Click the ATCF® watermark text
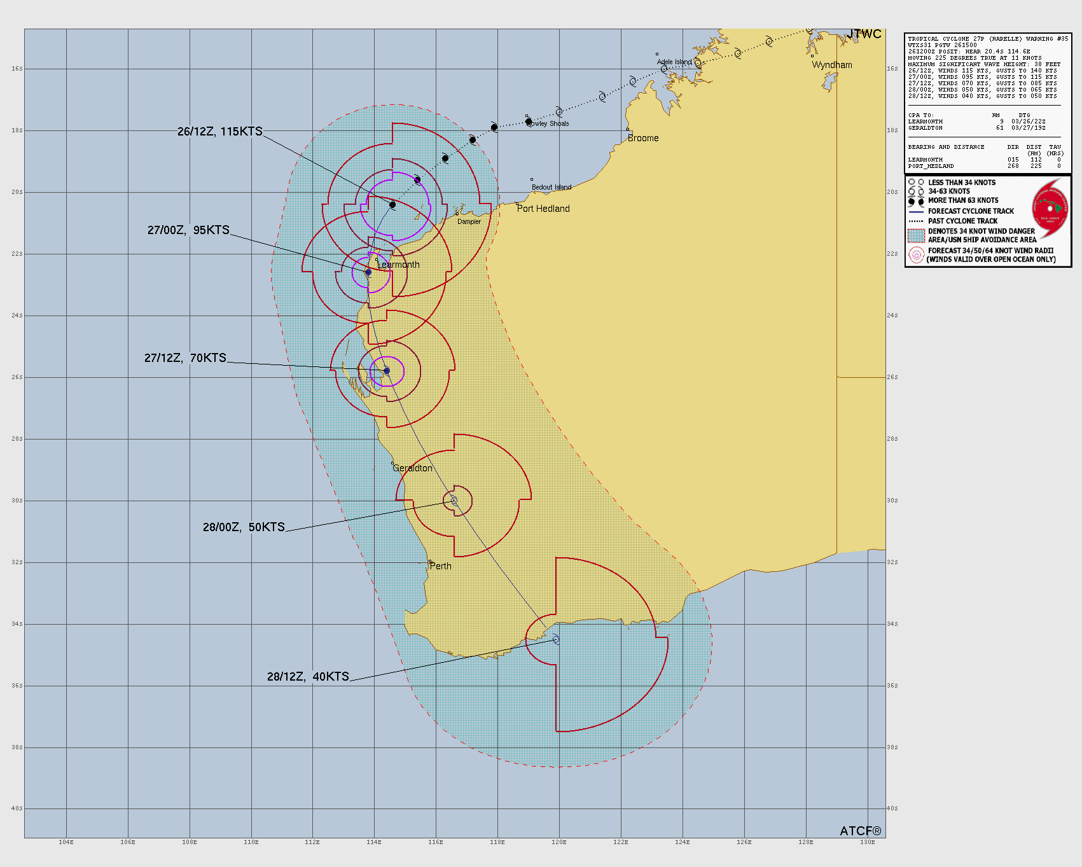 (x=860, y=831)
